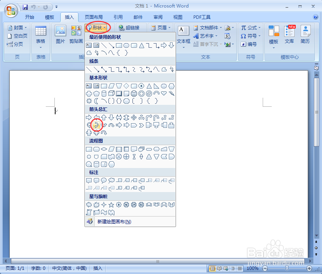Switch to web layout view
The image size is (322, 274).
click(226, 268)
